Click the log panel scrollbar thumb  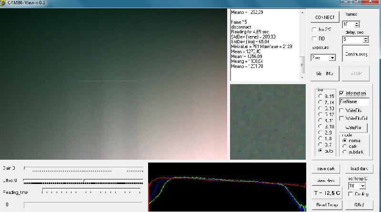(x=302, y=65)
